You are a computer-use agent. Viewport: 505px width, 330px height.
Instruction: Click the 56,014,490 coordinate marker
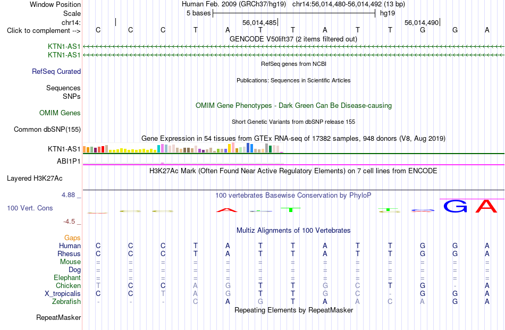422,22
